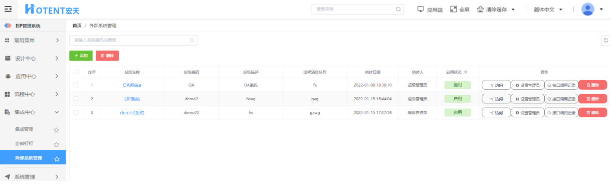This screenshot has height=186, width=612.
Task: Collapse 集成中心 chevron
Action: (57, 112)
